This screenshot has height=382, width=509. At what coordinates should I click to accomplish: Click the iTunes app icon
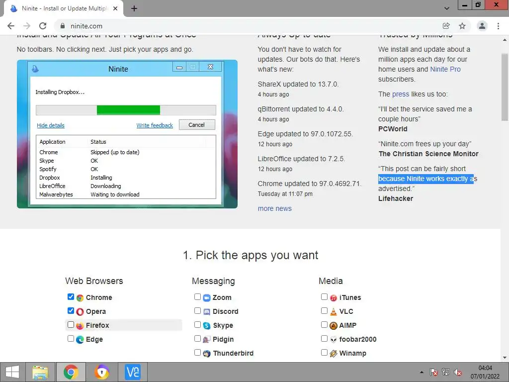(x=334, y=297)
